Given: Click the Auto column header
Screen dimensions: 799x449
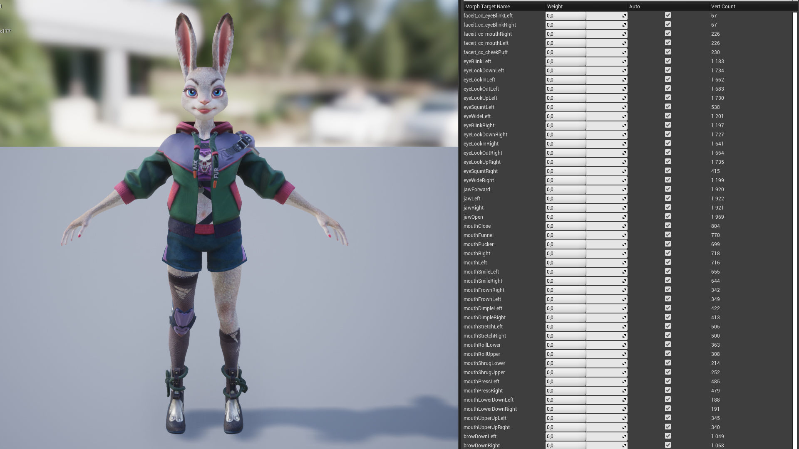Looking at the screenshot, I should [x=668, y=7].
